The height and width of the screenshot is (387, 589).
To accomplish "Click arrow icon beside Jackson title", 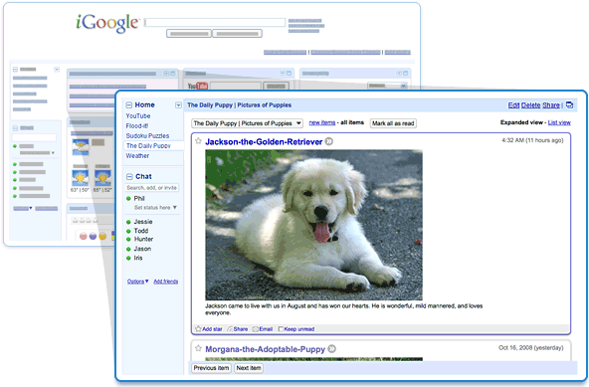I will 328,141.
